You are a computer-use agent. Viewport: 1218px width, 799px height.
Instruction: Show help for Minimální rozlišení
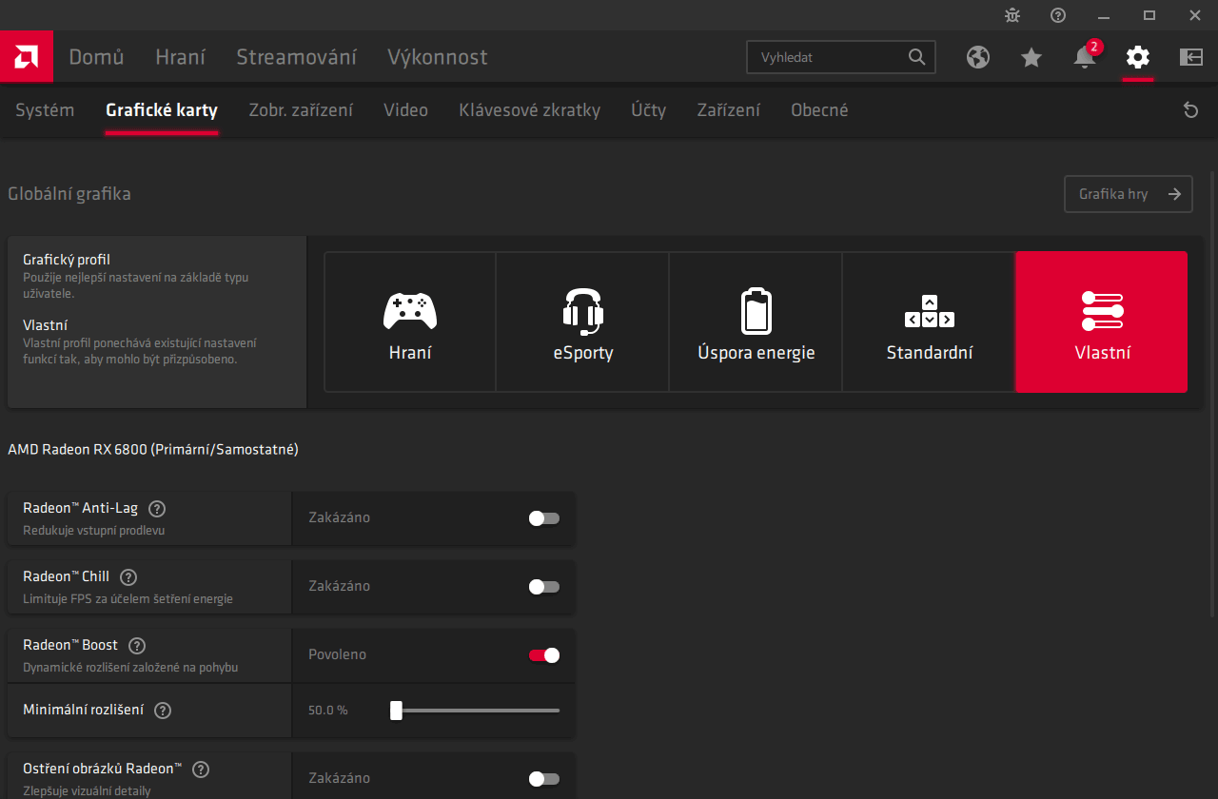point(163,710)
